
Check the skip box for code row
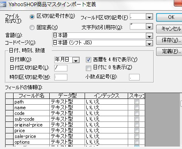[137, 113]
